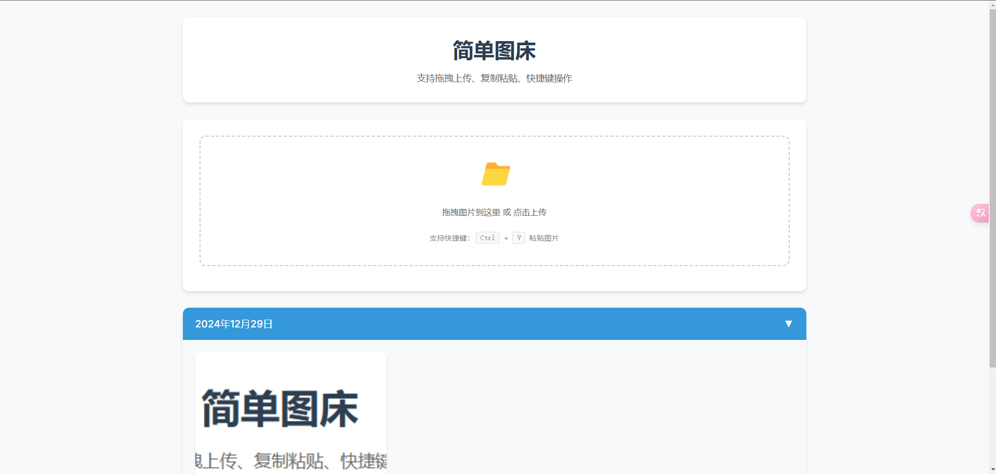The width and height of the screenshot is (996, 474).
Task: Click the subtitle 支持拖拽上传、复制粘贴、快捷键操作
Action: click(494, 78)
